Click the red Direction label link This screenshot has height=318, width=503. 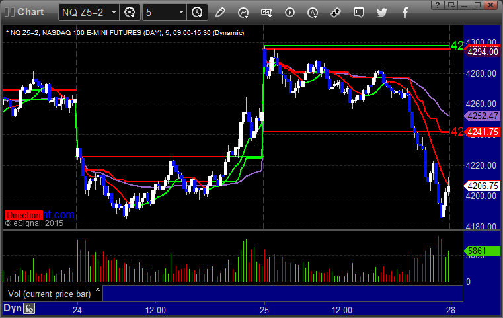click(x=24, y=215)
